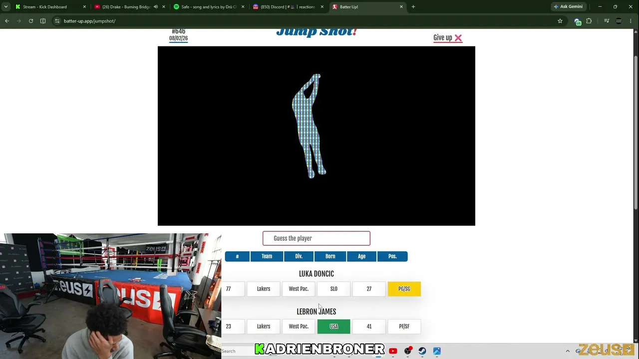Open the media controls button
The image size is (639, 359).
coord(607,21)
